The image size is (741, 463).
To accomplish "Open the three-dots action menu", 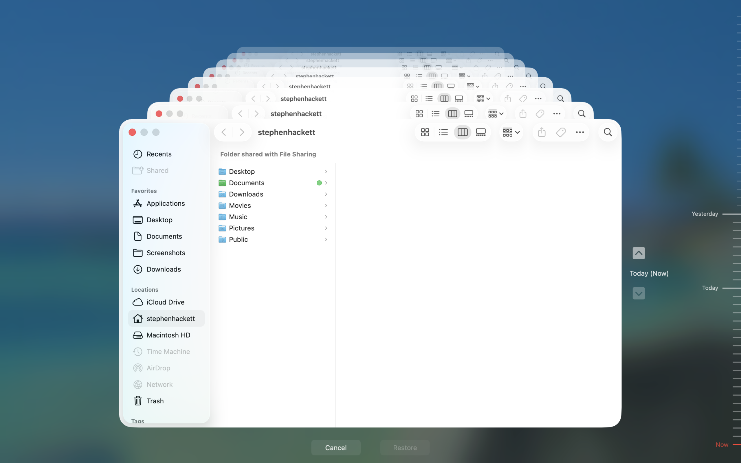I will coord(580,132).
